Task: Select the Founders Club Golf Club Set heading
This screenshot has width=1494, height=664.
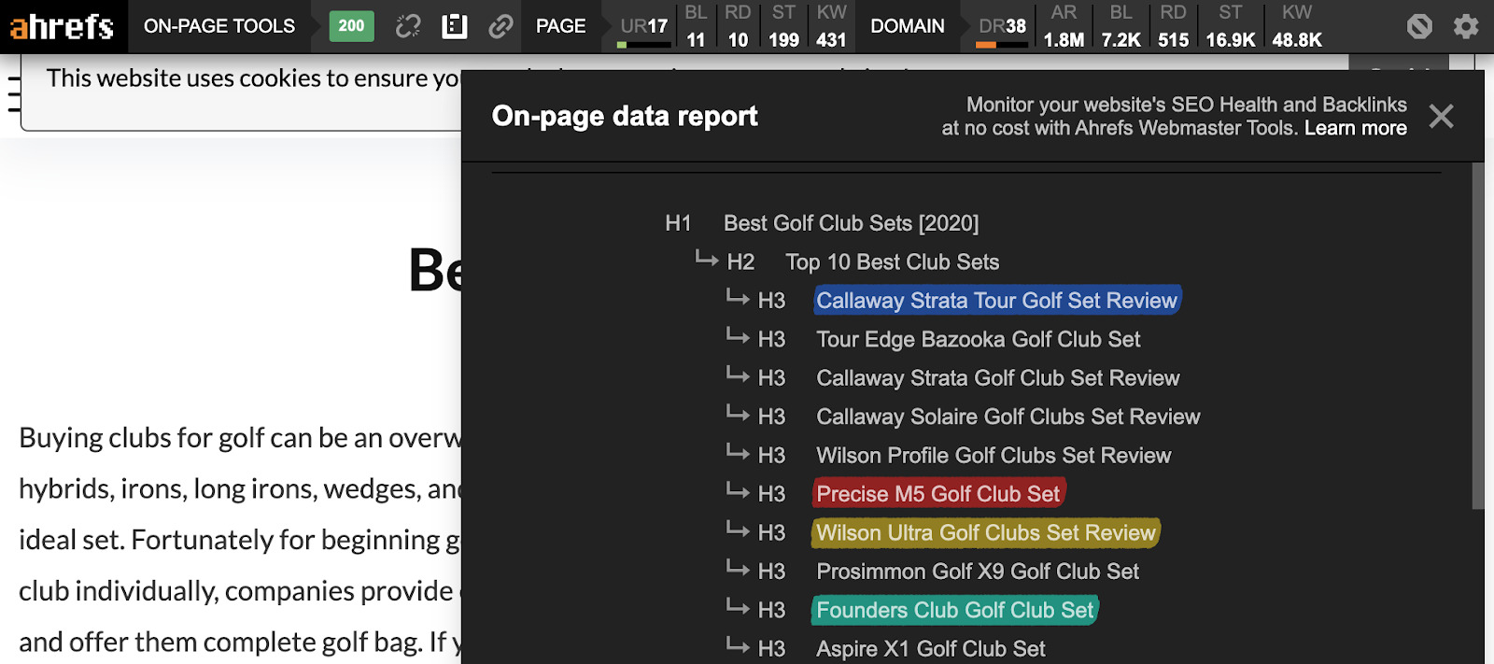Action: click(x=954, y=611)
